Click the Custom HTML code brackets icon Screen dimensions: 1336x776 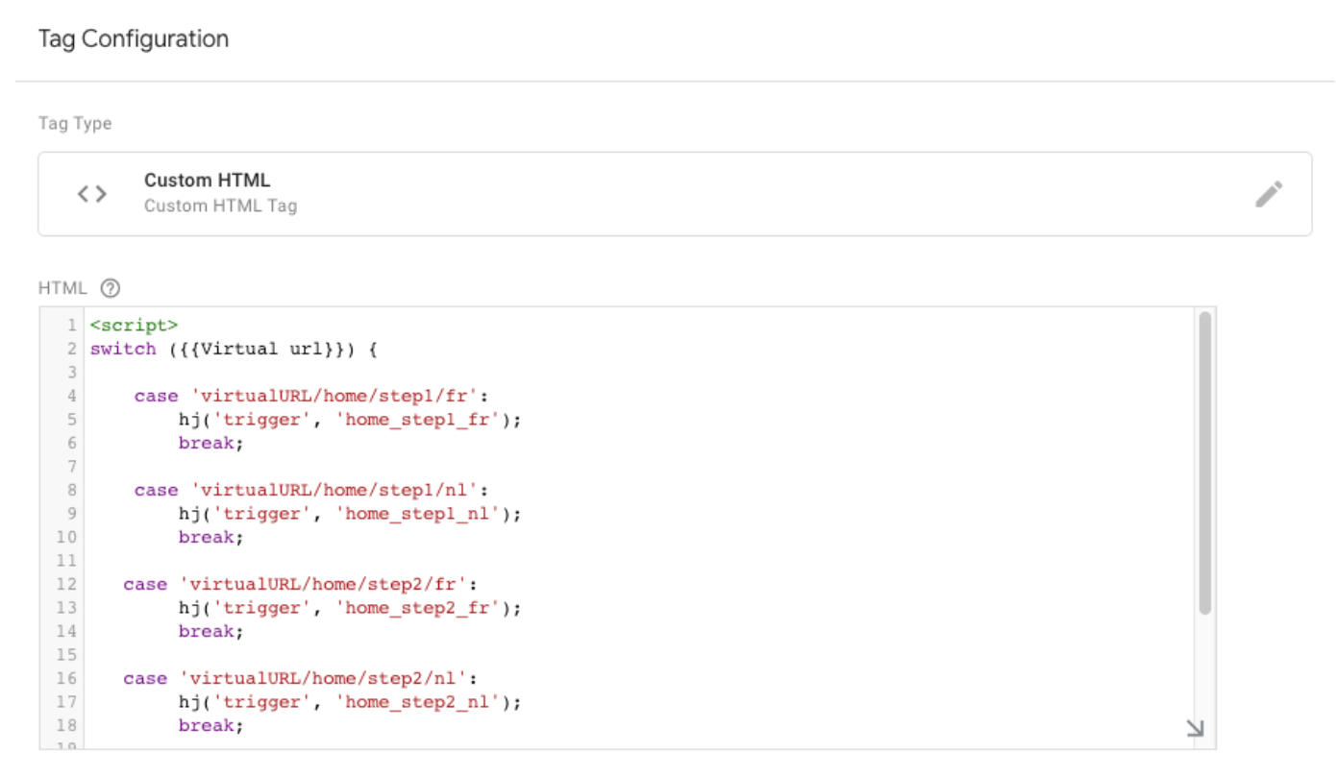point(92,194)
